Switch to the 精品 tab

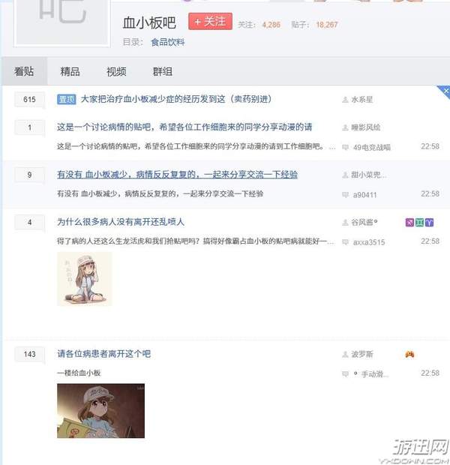point(70,72)
